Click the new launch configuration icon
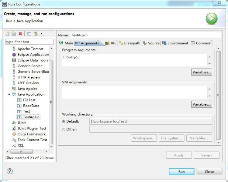The width and height of the screenshot is (228, 182). 8,34
